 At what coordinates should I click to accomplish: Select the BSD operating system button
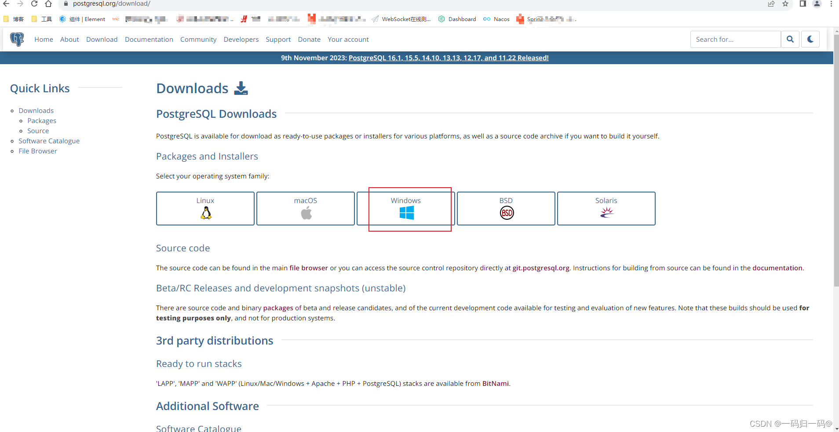pos(506,208)
